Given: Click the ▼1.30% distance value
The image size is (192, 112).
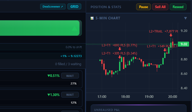Looking at the screenshot, I should point(54,95).
